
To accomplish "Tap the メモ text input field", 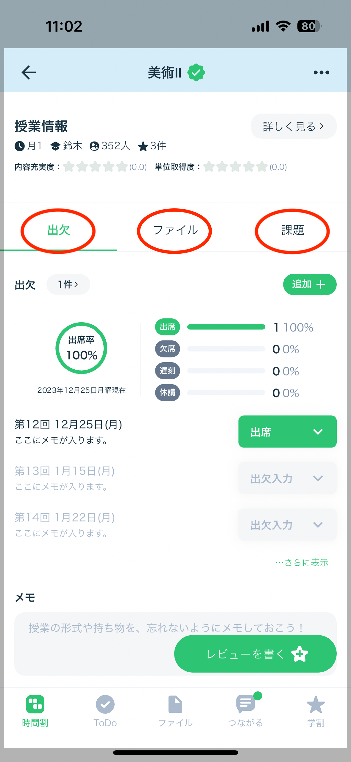I will (175, 644).
